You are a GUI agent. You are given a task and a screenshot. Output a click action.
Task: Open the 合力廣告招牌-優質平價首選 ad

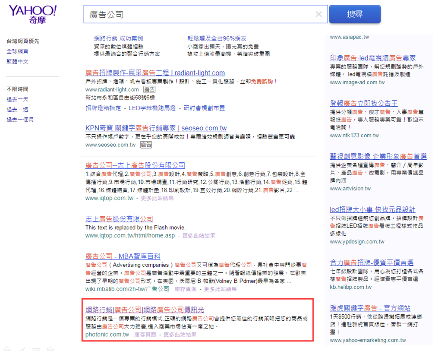click(x=372, y=262)
